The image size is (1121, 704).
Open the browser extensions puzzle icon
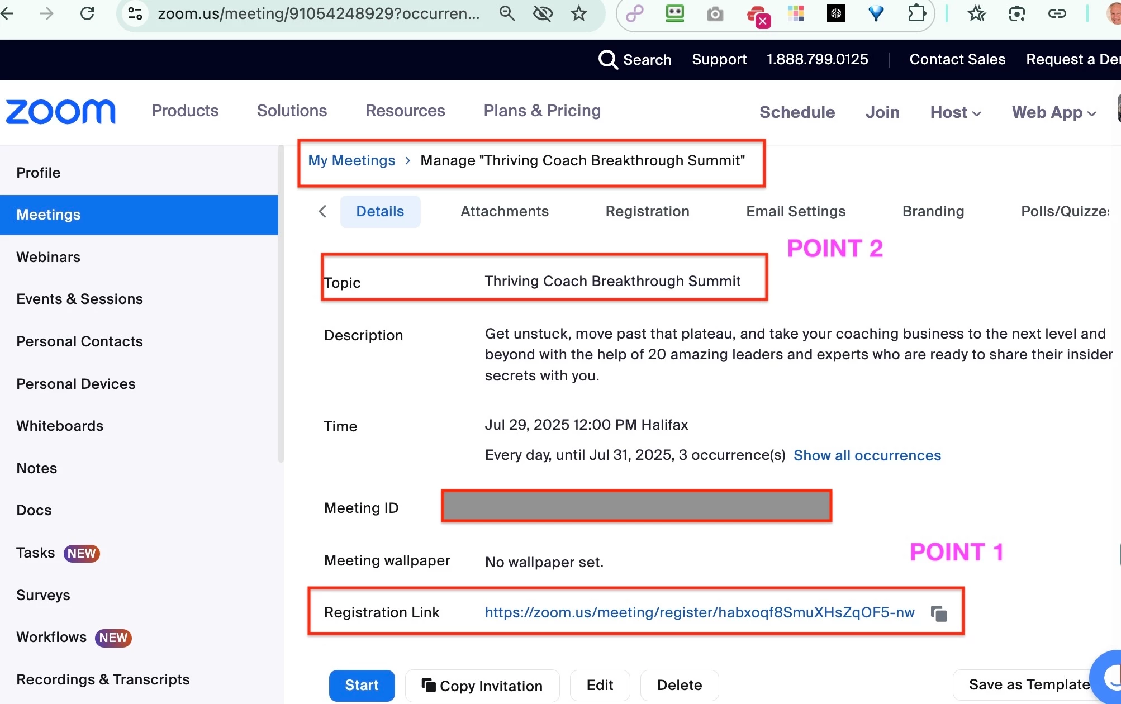[x=916, y=13]
